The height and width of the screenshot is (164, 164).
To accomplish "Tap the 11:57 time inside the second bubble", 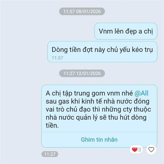I will [57, 58].
